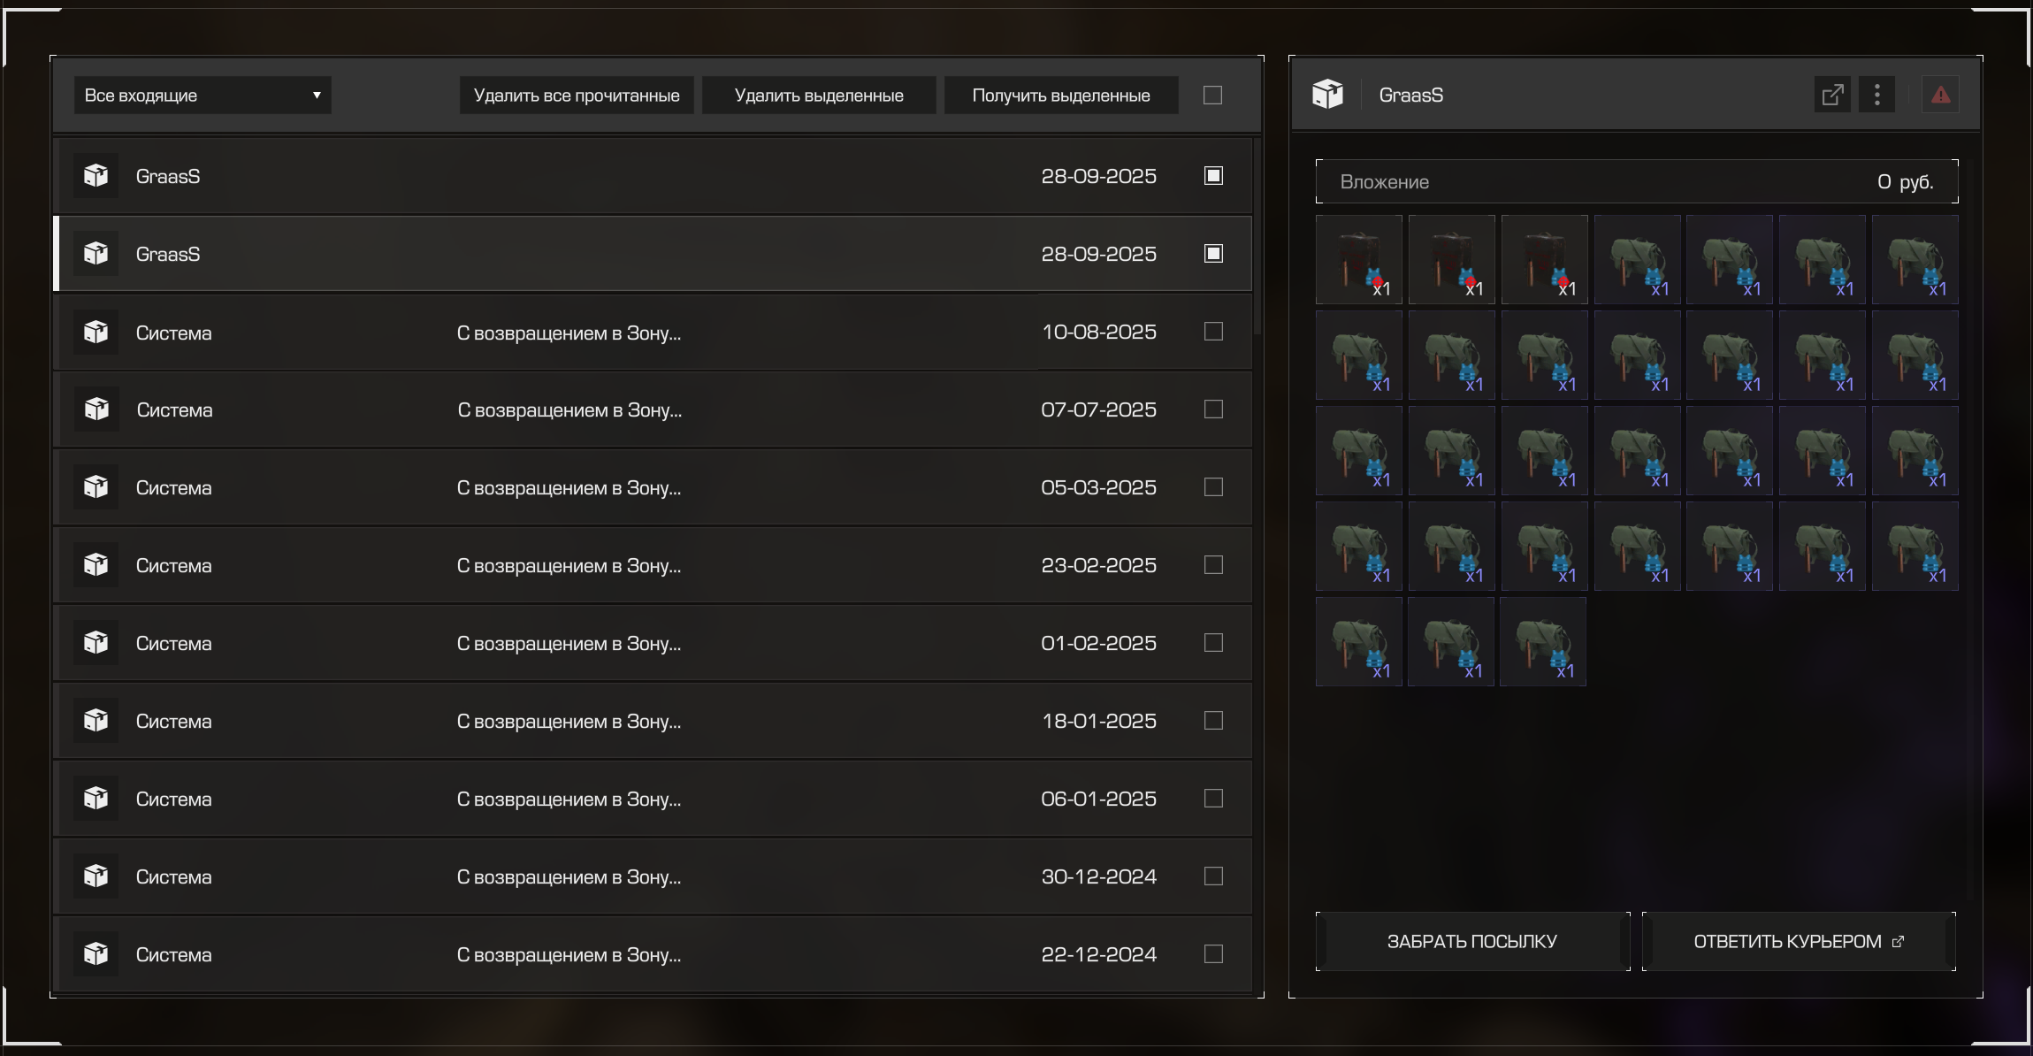Viewport: 2033px width, 1056px height.
Task: Check the 07-07-2025 Система message checkbox
Action: (1213, 409)
